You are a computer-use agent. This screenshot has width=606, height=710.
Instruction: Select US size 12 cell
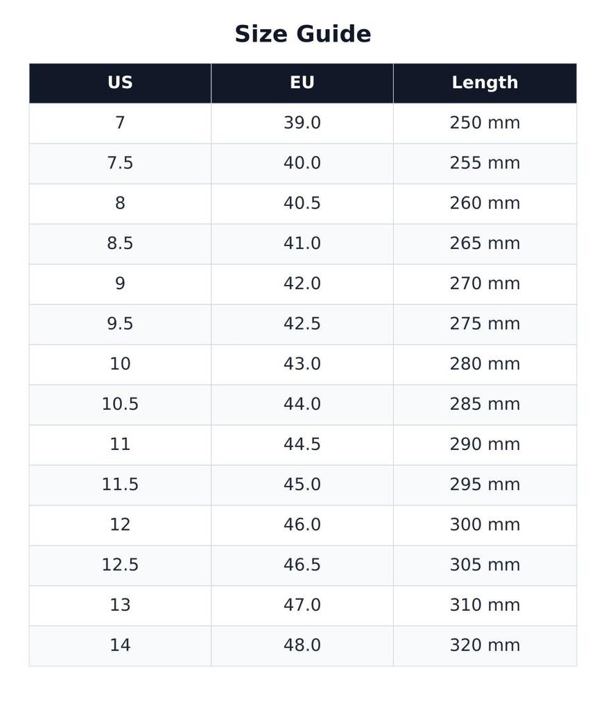point(120,526)
